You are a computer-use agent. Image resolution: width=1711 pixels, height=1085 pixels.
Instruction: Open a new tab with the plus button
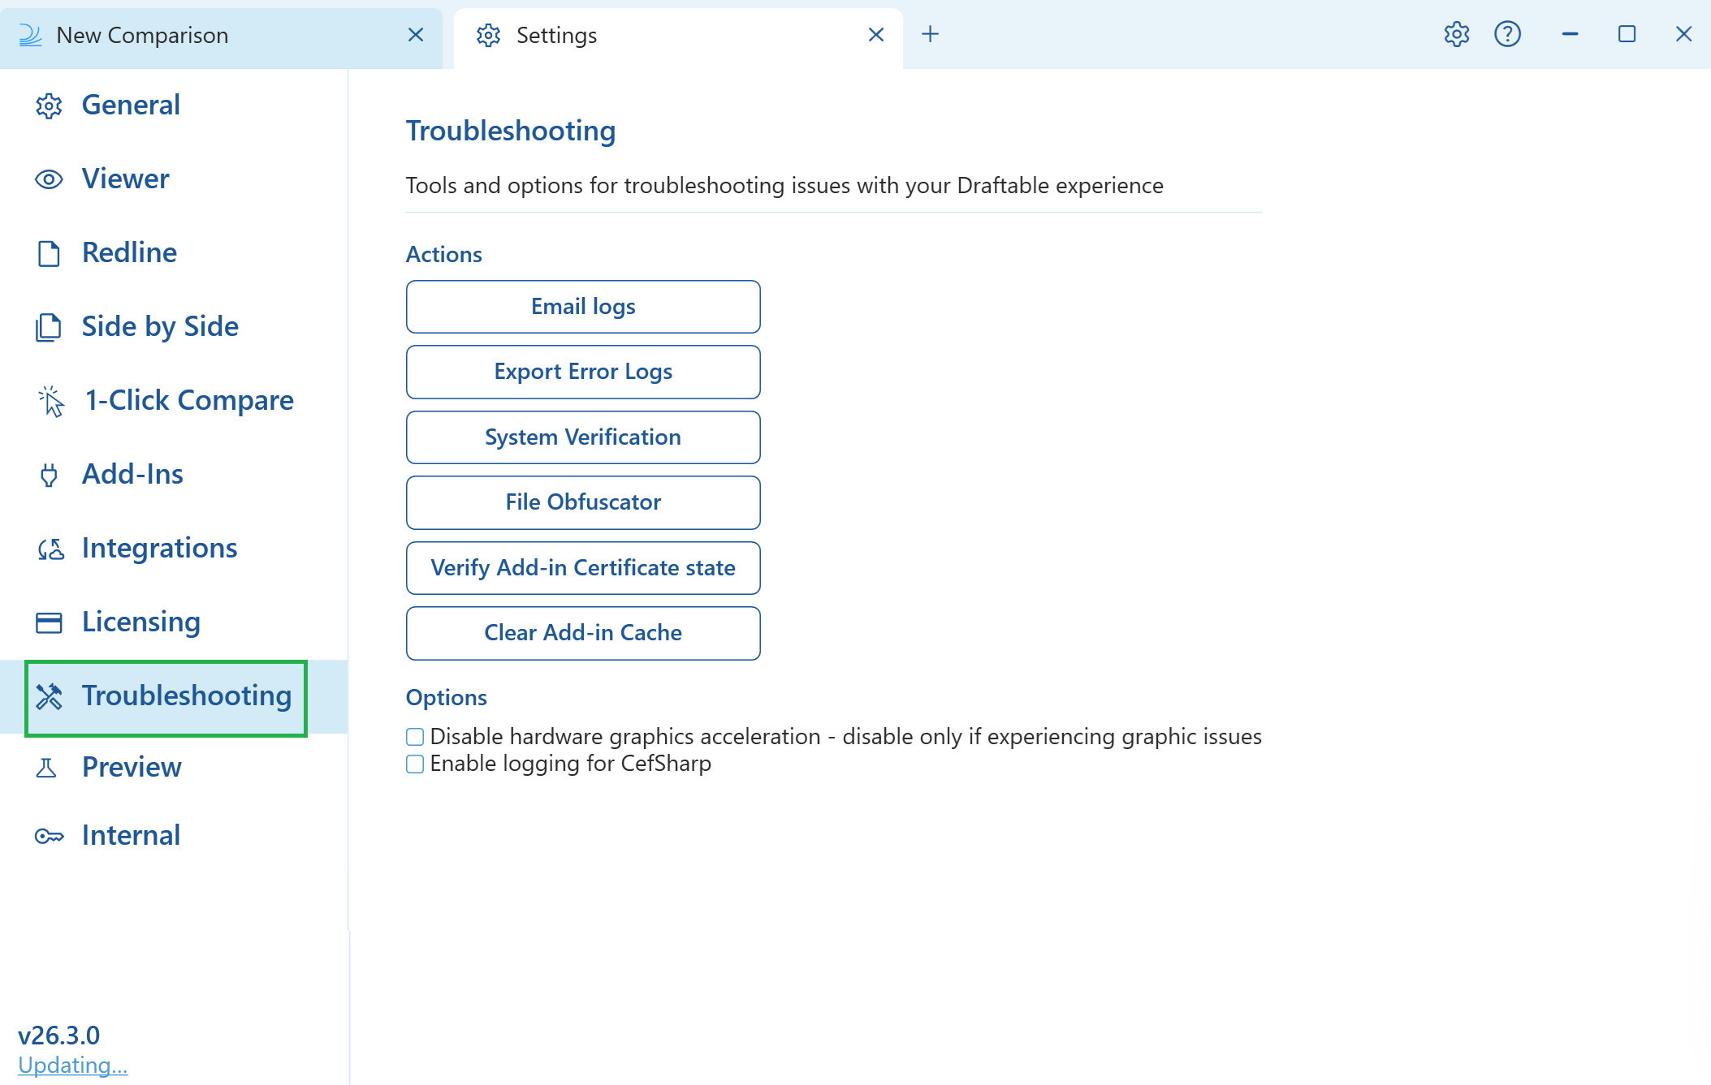[929, 34]
